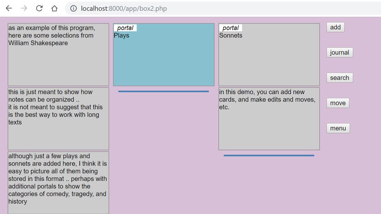Go to the browser home icon
Image resolution: width=381 pixels, height=214 pixels.
point(54,9)
